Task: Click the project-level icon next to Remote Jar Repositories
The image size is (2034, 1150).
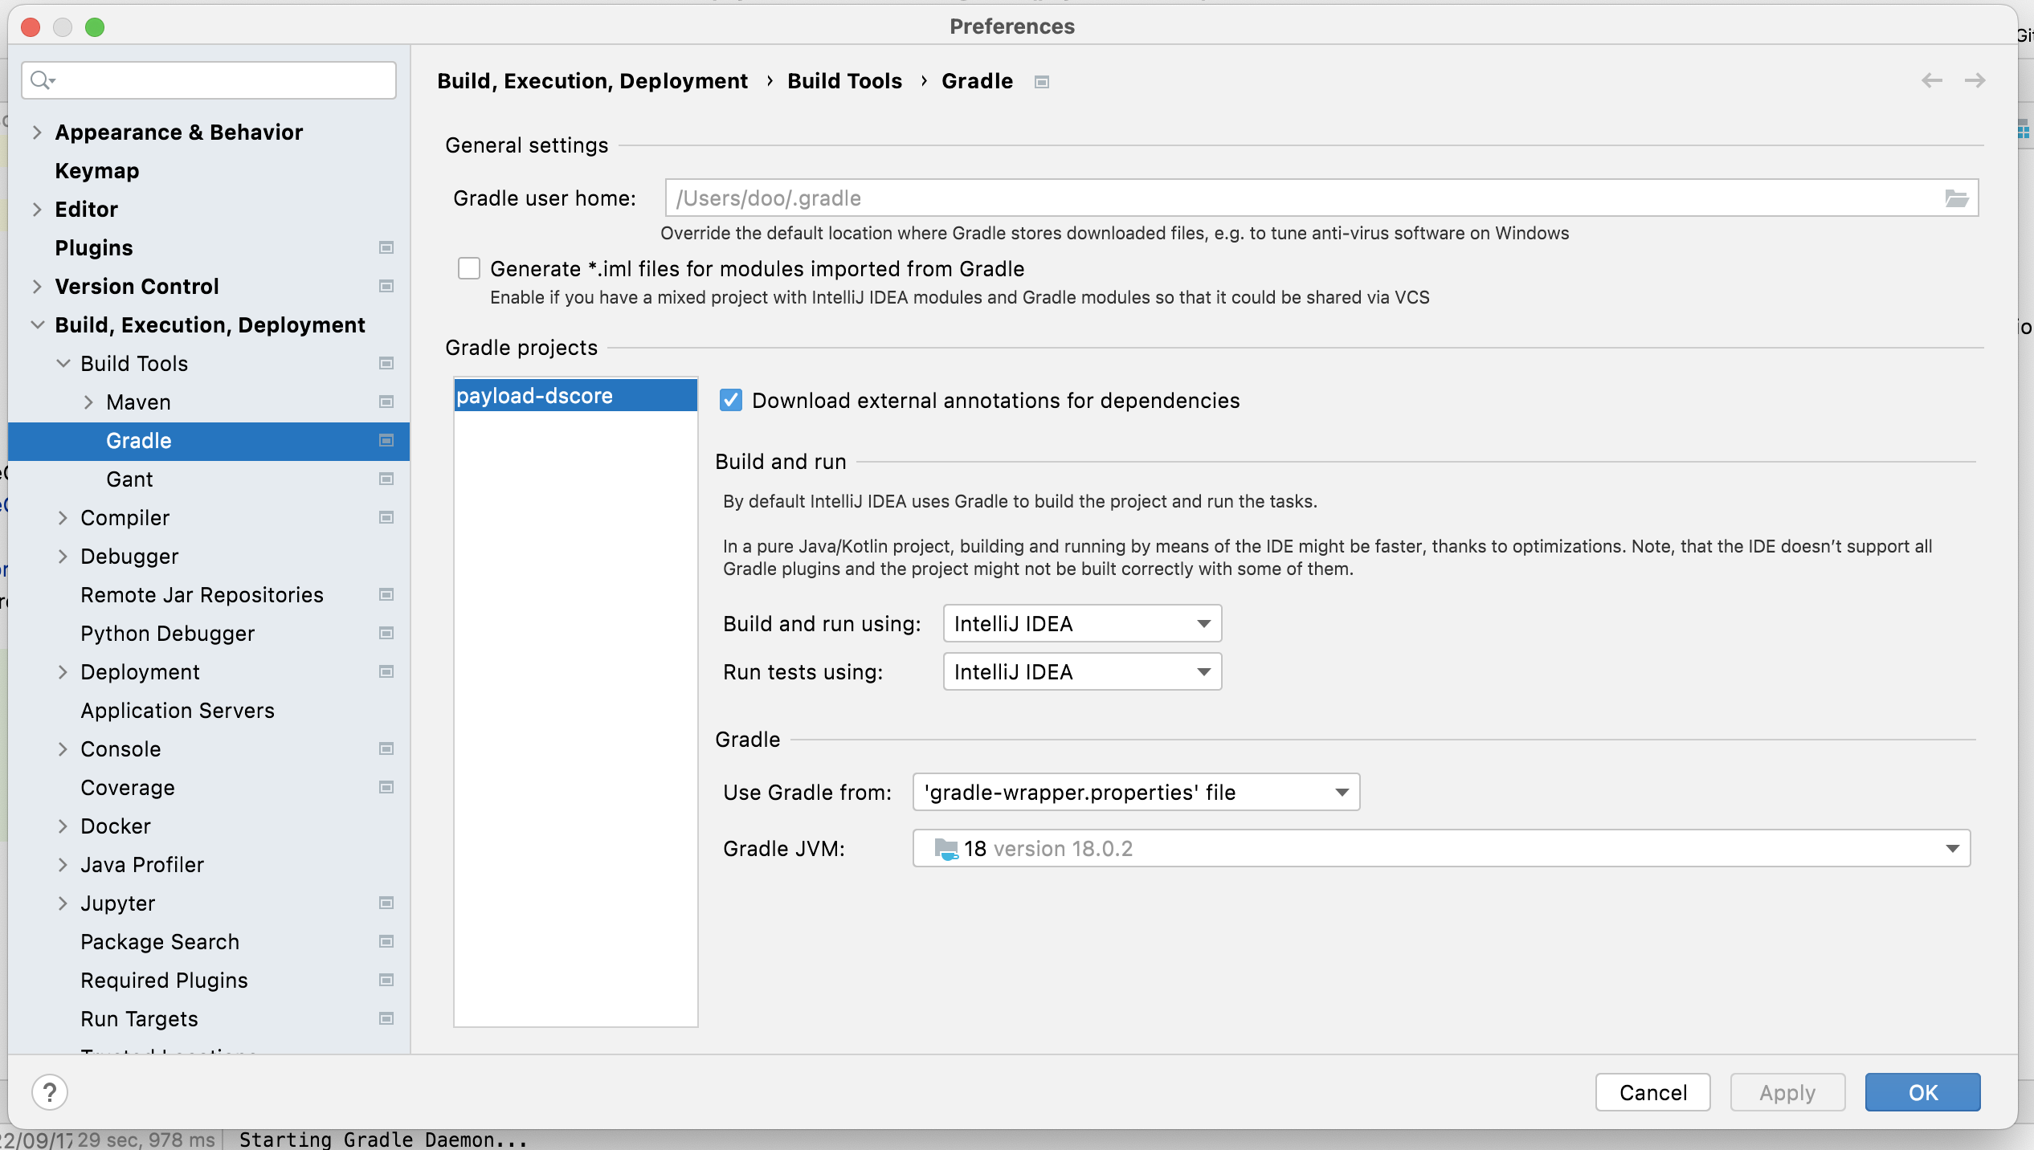Action: (x=386, y=594)
